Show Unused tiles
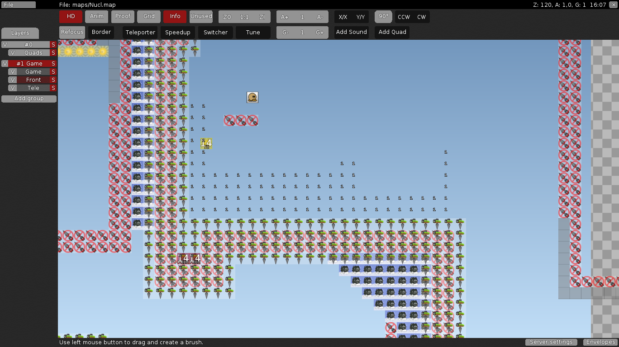 tap(201, 16)
